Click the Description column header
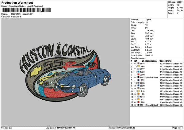 151,60
